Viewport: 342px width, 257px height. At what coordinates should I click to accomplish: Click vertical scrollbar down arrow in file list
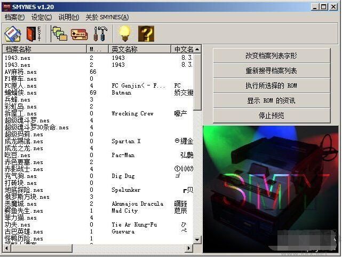tap(197, 239)
